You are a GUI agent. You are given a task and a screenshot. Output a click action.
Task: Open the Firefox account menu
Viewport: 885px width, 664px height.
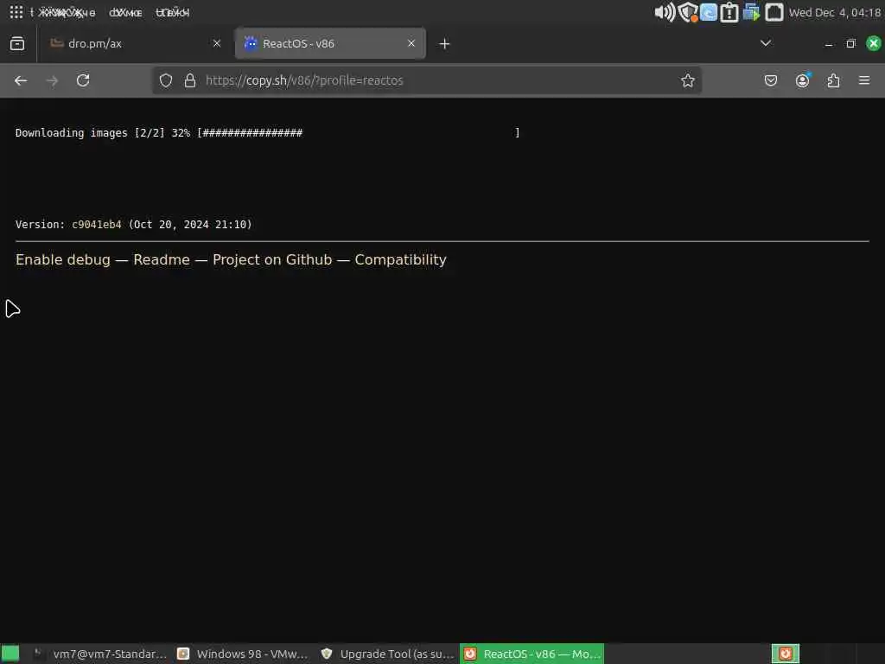click(803, 80)
